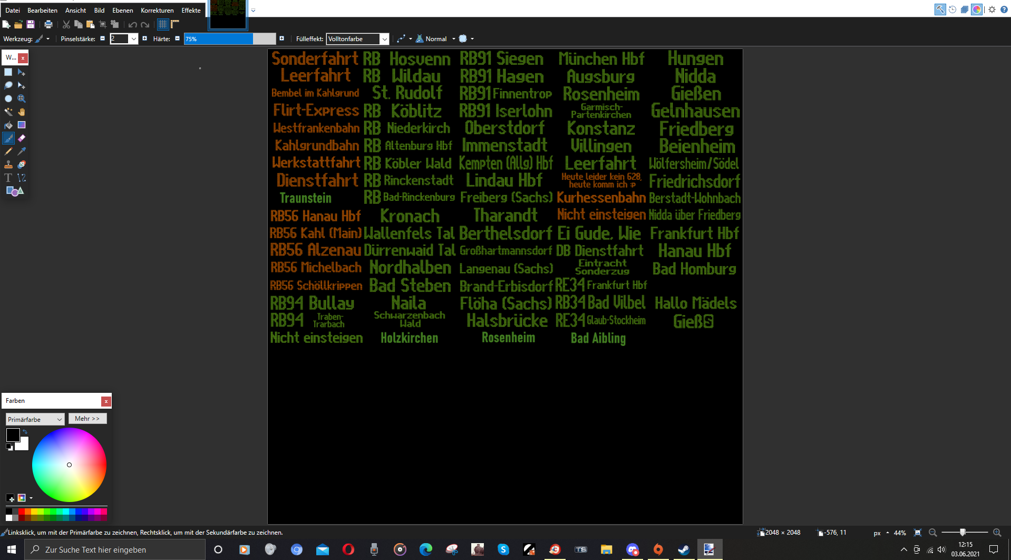Viewport: 1011px width, 560px height.
Task: Select the Lasso Select tool
Action: click(x=8, y=85)
